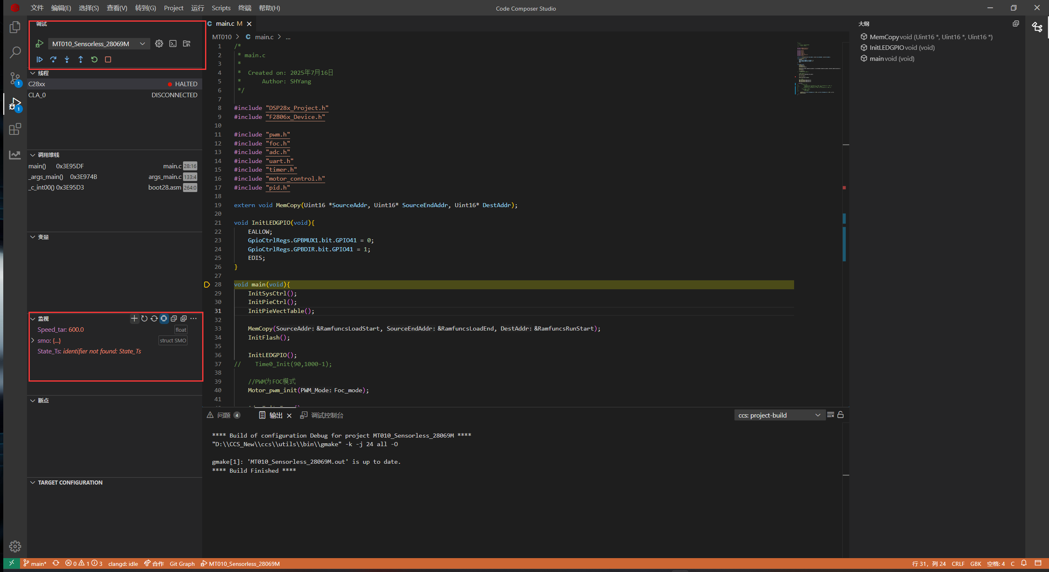Screen dimensions: 1049x572
Task: Toggle output scroll lock icon
Action: tap(841, 415)
